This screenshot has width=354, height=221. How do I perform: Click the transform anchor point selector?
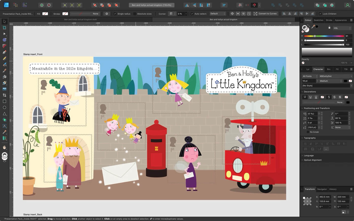click(307, 201)
